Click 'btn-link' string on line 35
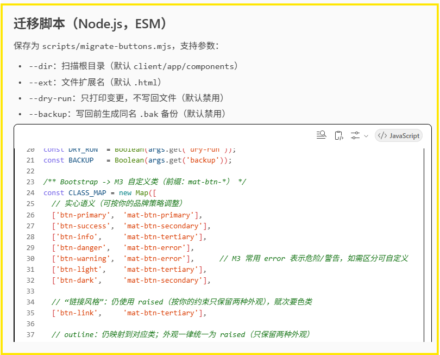Screen dimensions: 440x355 tap(77, 313)
